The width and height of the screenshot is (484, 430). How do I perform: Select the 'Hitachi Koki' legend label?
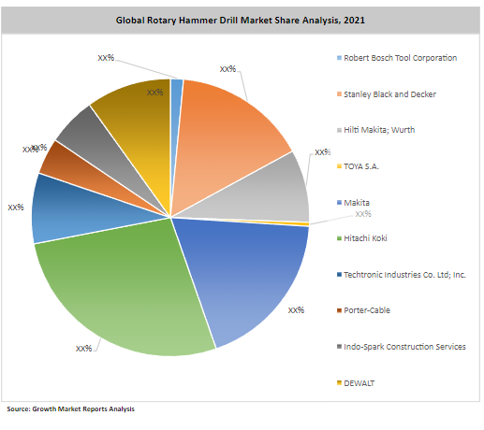point(365,238)
